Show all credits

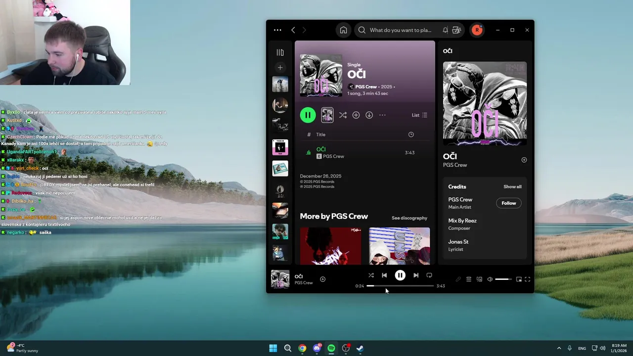coord(512,187)
